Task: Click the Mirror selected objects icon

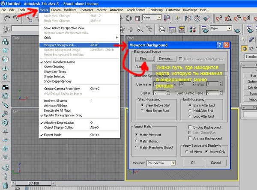Action: [x=188, y=18]
